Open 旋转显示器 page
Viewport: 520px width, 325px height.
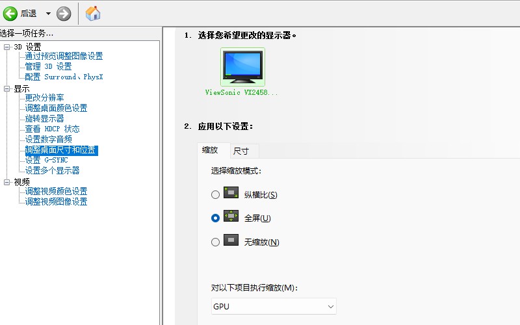click(44, 118)
